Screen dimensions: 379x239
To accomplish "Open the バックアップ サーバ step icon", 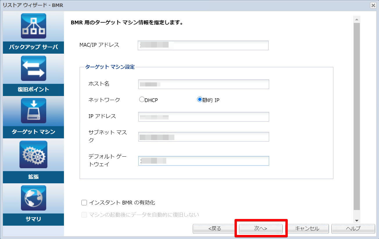I will [x=33, y=26].
